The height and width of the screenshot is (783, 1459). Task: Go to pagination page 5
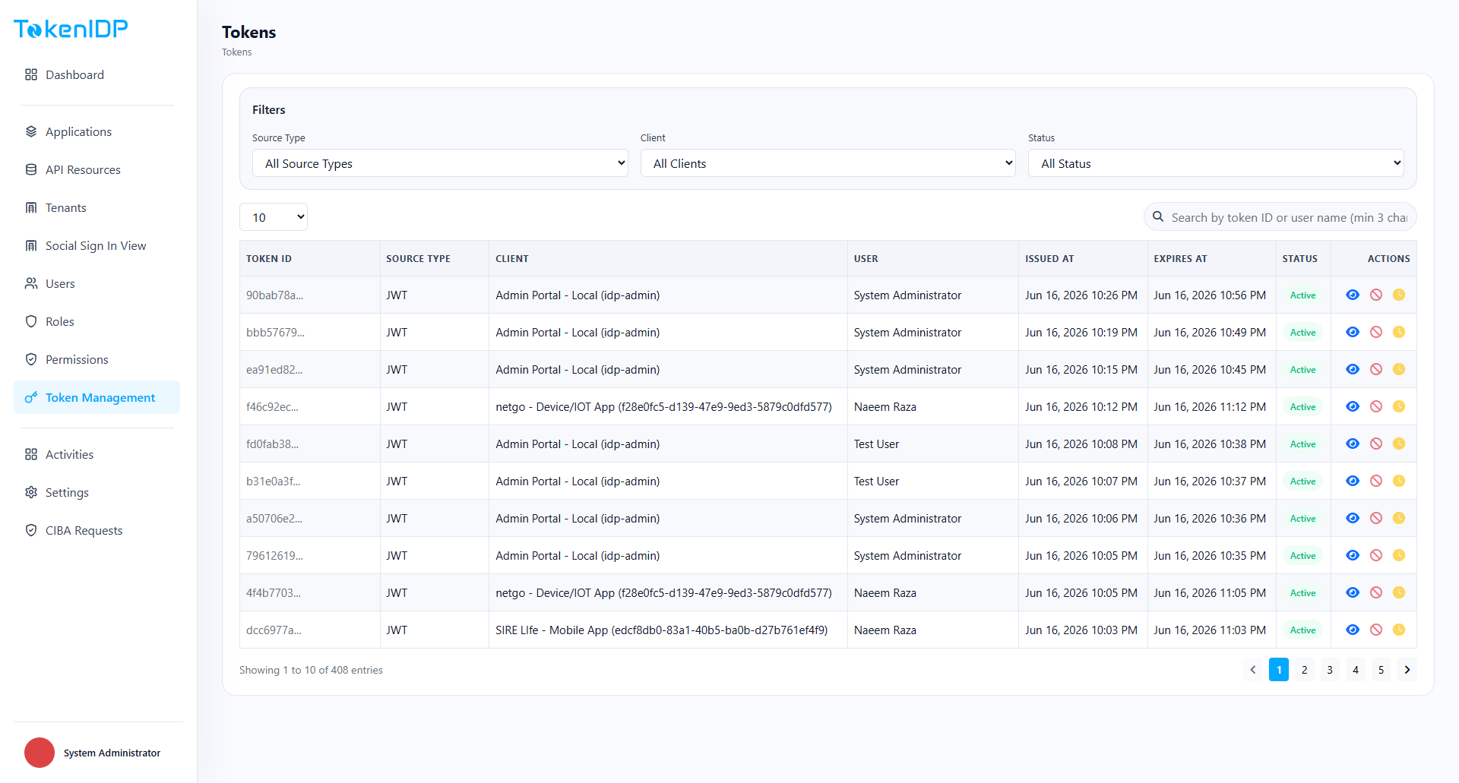[x=1381, y=670]
